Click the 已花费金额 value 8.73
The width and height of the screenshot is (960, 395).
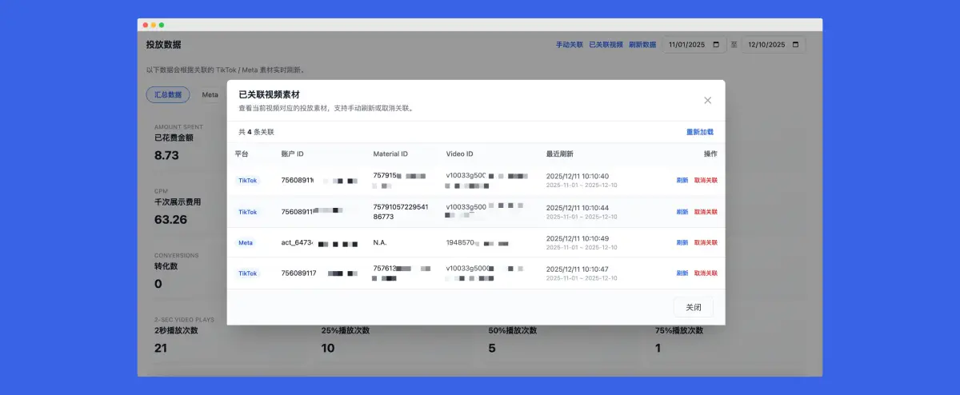166,155
